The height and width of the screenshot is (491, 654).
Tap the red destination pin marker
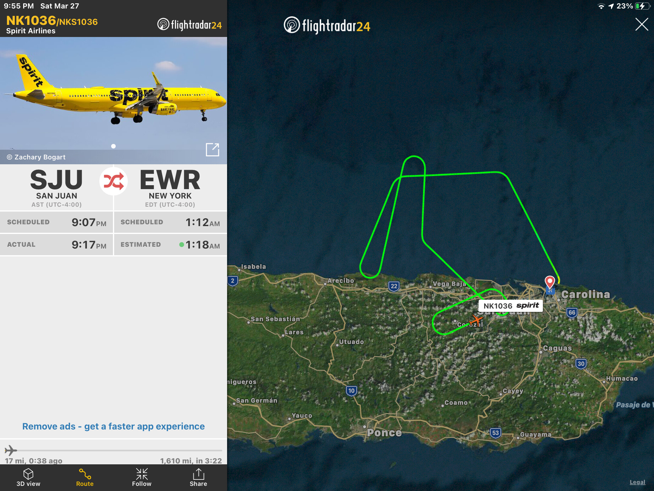[550, 282]
